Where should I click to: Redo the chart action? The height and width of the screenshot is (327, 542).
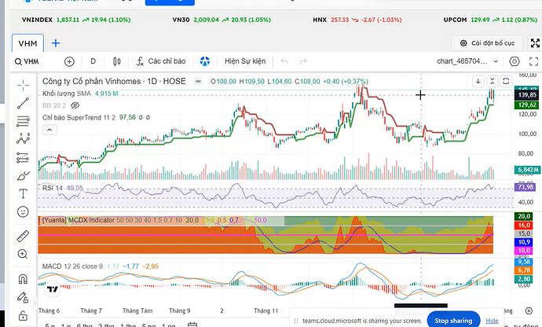[303, 61]
